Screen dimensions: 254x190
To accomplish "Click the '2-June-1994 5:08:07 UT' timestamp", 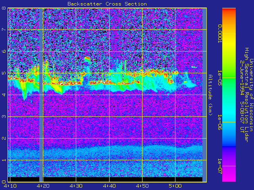I will (242, 97).
